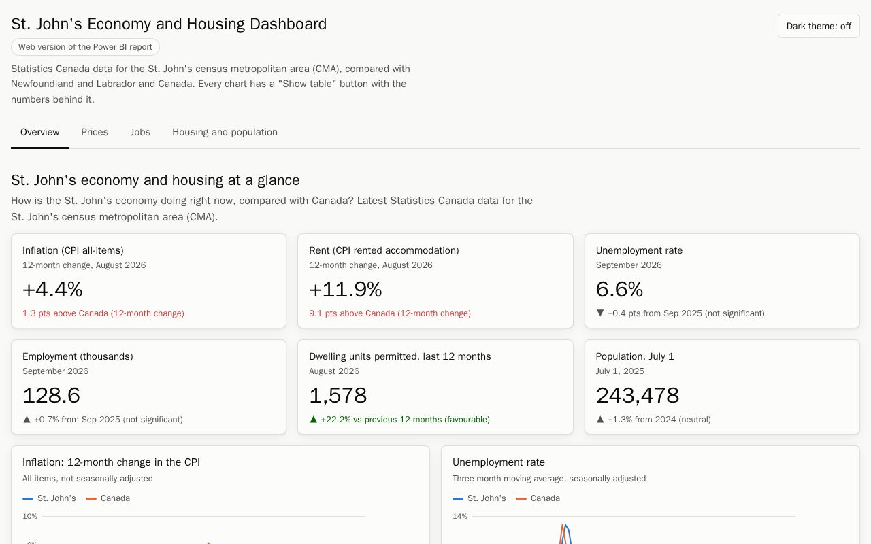Click the Employment 128.6 value
The image size is (871, 544).
pos(51,396)
